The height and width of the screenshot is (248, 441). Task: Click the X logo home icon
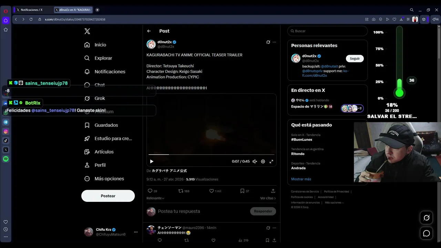[87, 31]
